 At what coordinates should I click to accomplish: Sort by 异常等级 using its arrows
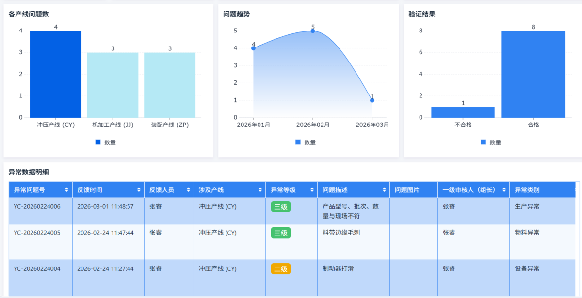311,190
